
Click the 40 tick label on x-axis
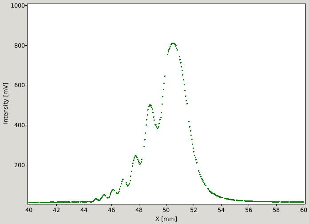point(29,210)
